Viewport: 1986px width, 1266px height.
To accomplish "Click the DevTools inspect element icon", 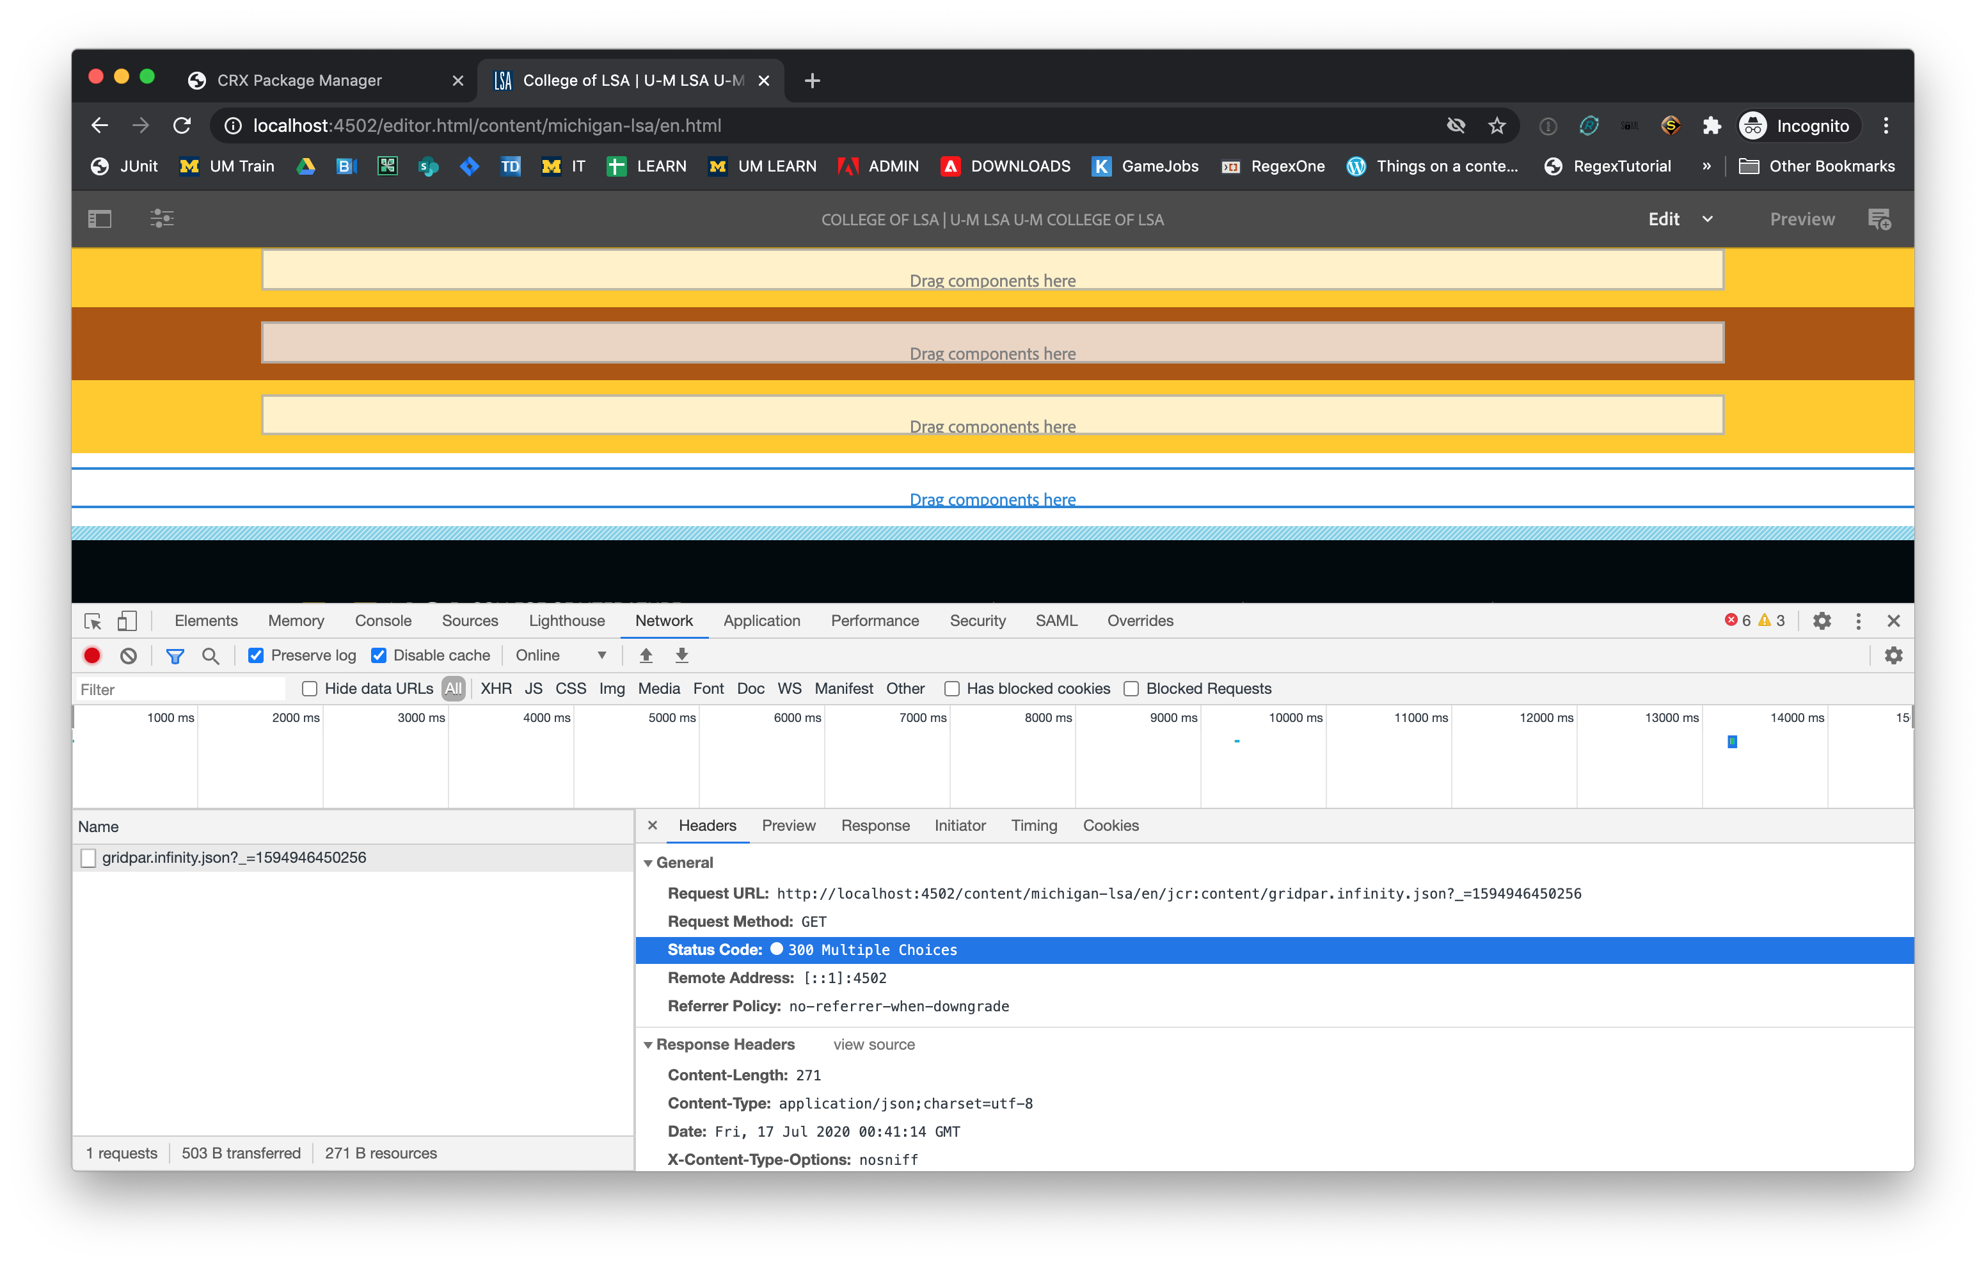I will click(x=92, y=621).
